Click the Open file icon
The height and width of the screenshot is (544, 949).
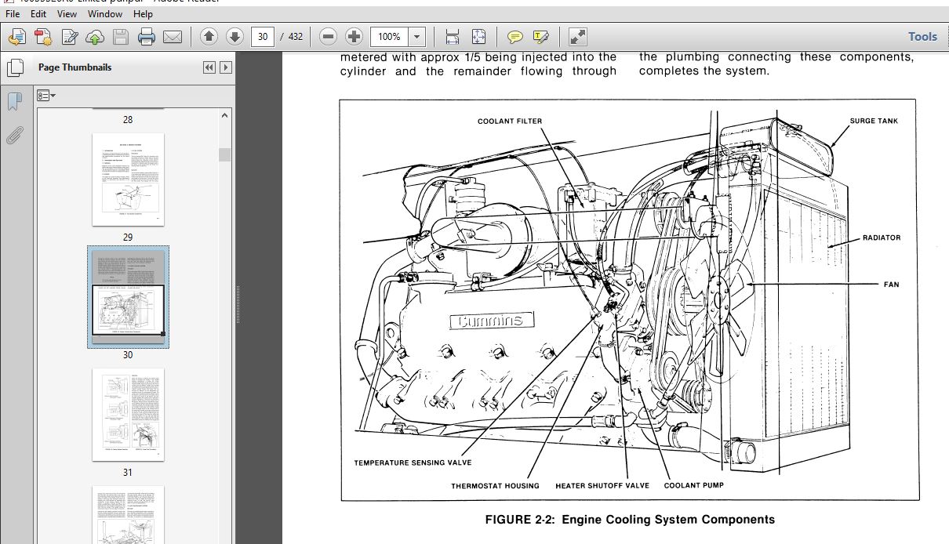coord(17,36)
